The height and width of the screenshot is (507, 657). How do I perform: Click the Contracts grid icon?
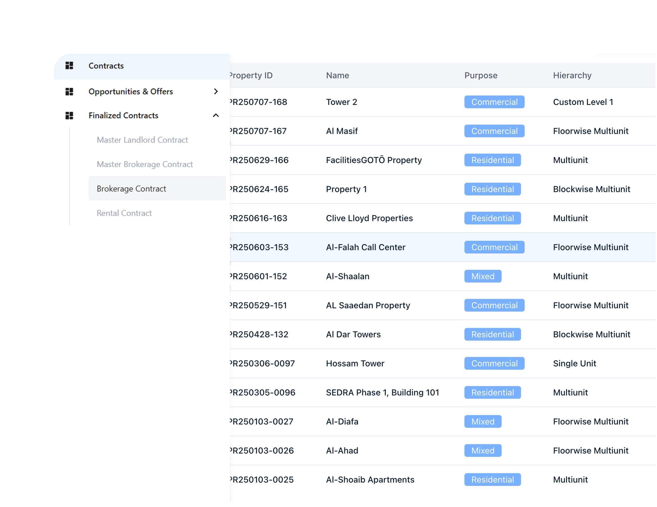click(x=69, y=66)
